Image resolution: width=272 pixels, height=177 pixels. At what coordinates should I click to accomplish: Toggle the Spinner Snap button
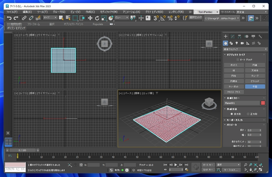pos(177,18)
